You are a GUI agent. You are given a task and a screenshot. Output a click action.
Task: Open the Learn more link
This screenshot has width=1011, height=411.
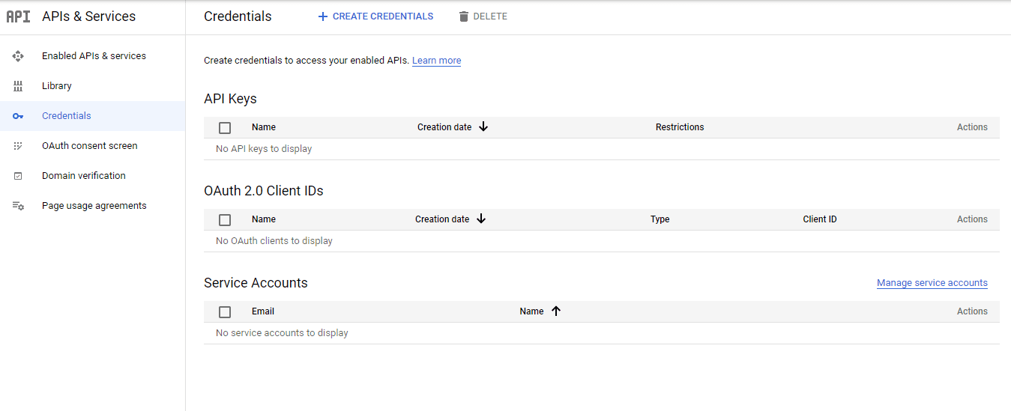[x=436, y=61]
